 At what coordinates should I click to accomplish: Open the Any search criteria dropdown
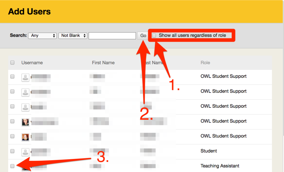click(42, 36)
